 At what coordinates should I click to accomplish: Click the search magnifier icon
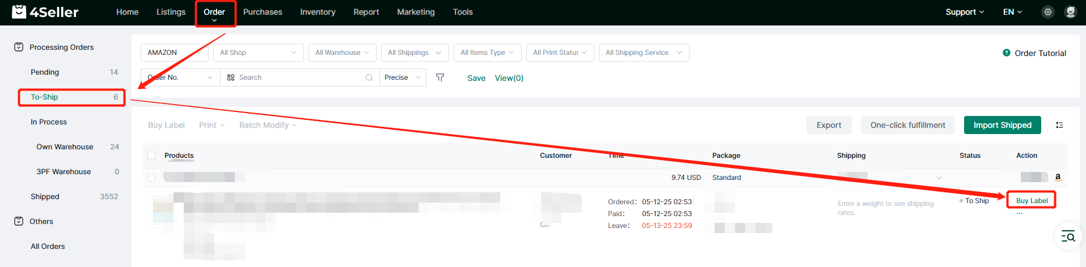(369, 77)
